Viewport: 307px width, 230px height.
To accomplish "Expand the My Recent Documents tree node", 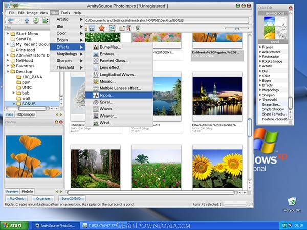I will tap(8, 44).
